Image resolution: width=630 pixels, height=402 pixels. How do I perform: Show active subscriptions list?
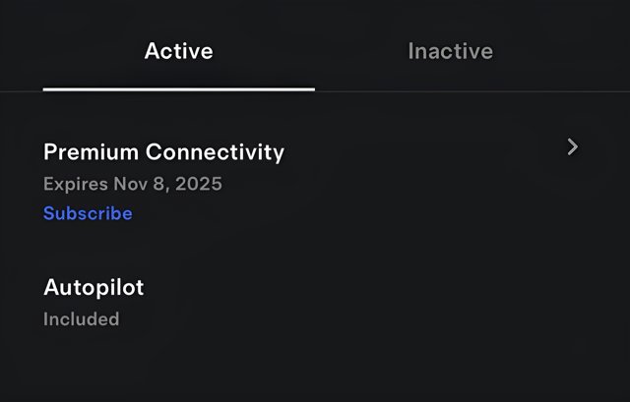(178, 51)
